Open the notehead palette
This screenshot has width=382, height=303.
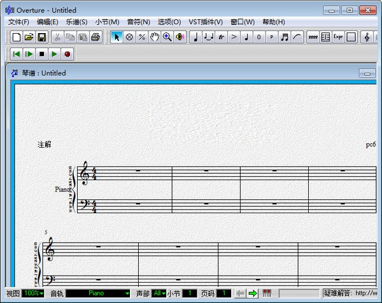pos(246,38)
